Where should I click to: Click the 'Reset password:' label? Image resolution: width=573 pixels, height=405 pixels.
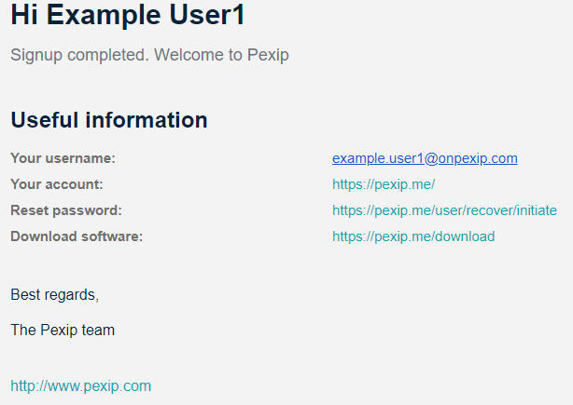tap(66, 210)
